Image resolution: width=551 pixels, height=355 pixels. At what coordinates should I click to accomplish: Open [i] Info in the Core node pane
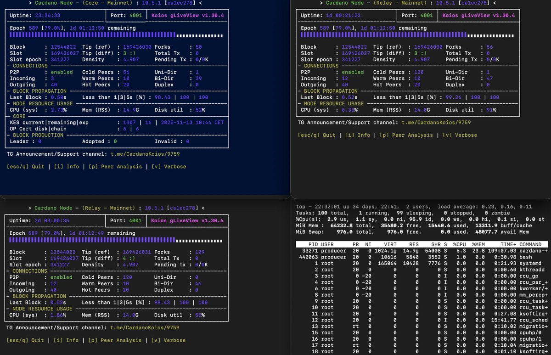[67, 166]
